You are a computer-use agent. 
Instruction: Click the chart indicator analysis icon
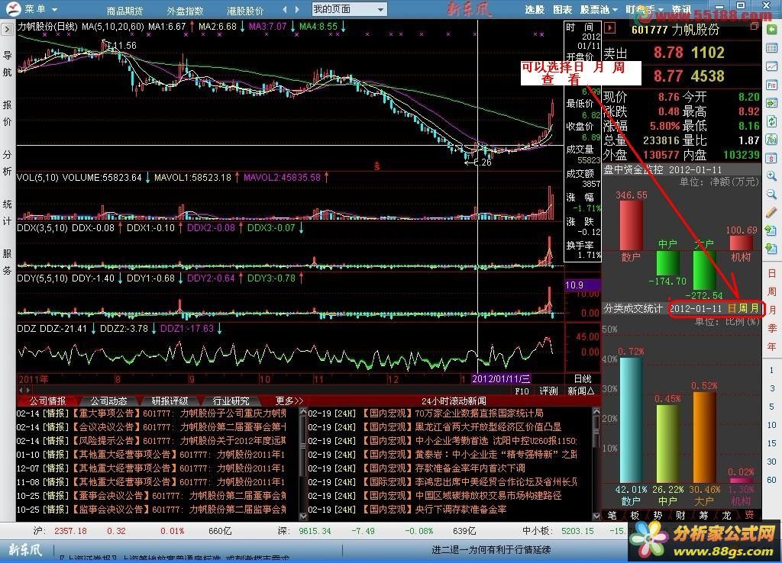(771, 140)
